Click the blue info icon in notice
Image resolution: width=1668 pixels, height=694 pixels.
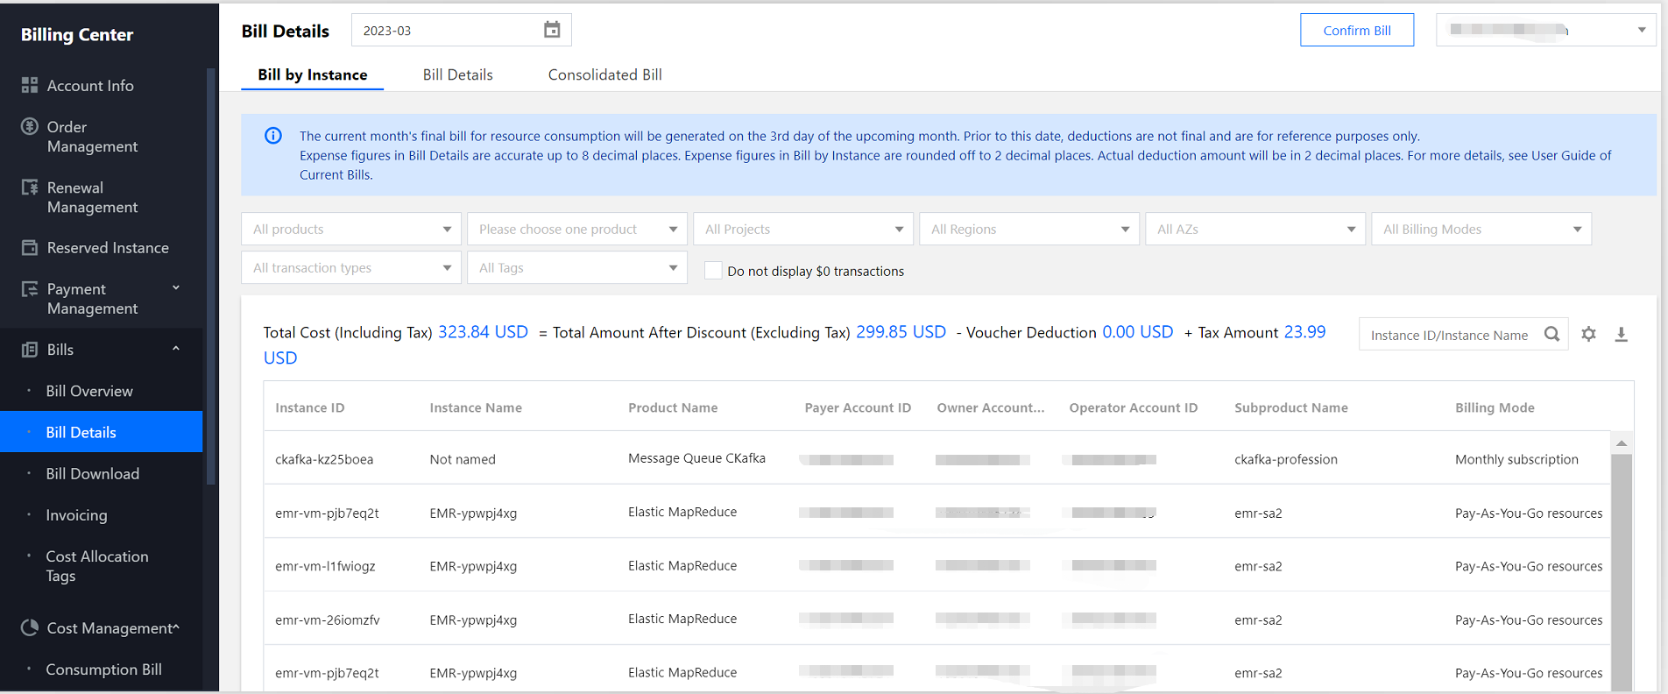[x=273, y=136]
